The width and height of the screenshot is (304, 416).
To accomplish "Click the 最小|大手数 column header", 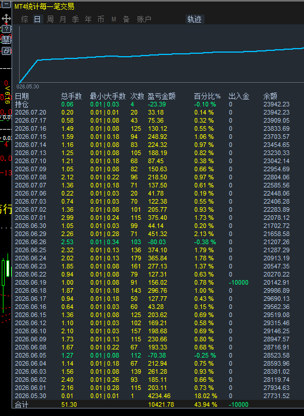I will click(107, 96).
